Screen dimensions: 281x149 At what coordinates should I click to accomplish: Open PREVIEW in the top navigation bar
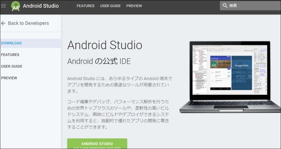[x=134, y=6]
